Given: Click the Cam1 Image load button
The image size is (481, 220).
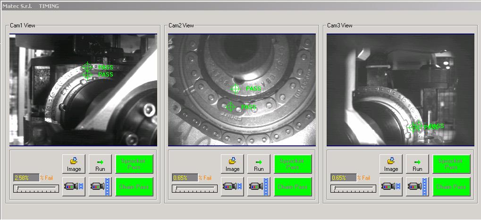Looking at the screenshot, I should (74, 164).
